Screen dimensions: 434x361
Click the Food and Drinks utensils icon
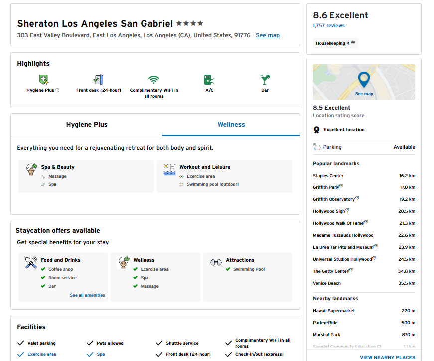click(x=31, y=263)
